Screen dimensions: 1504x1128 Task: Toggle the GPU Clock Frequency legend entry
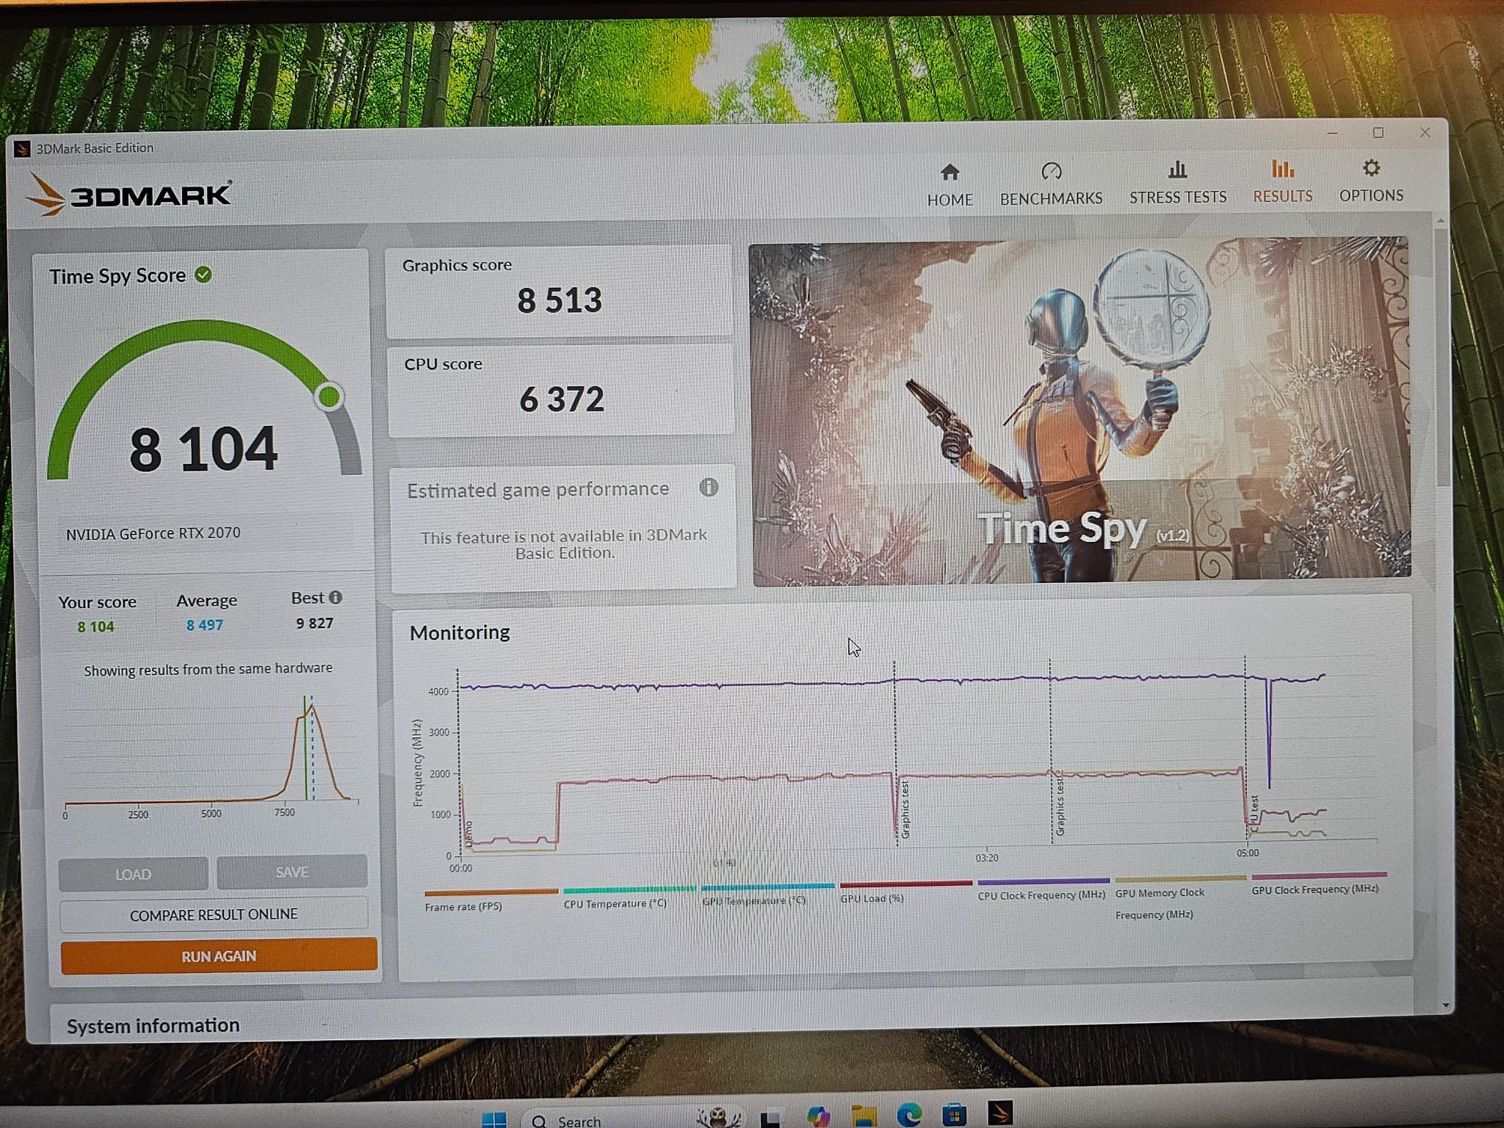pos(1318,883)
